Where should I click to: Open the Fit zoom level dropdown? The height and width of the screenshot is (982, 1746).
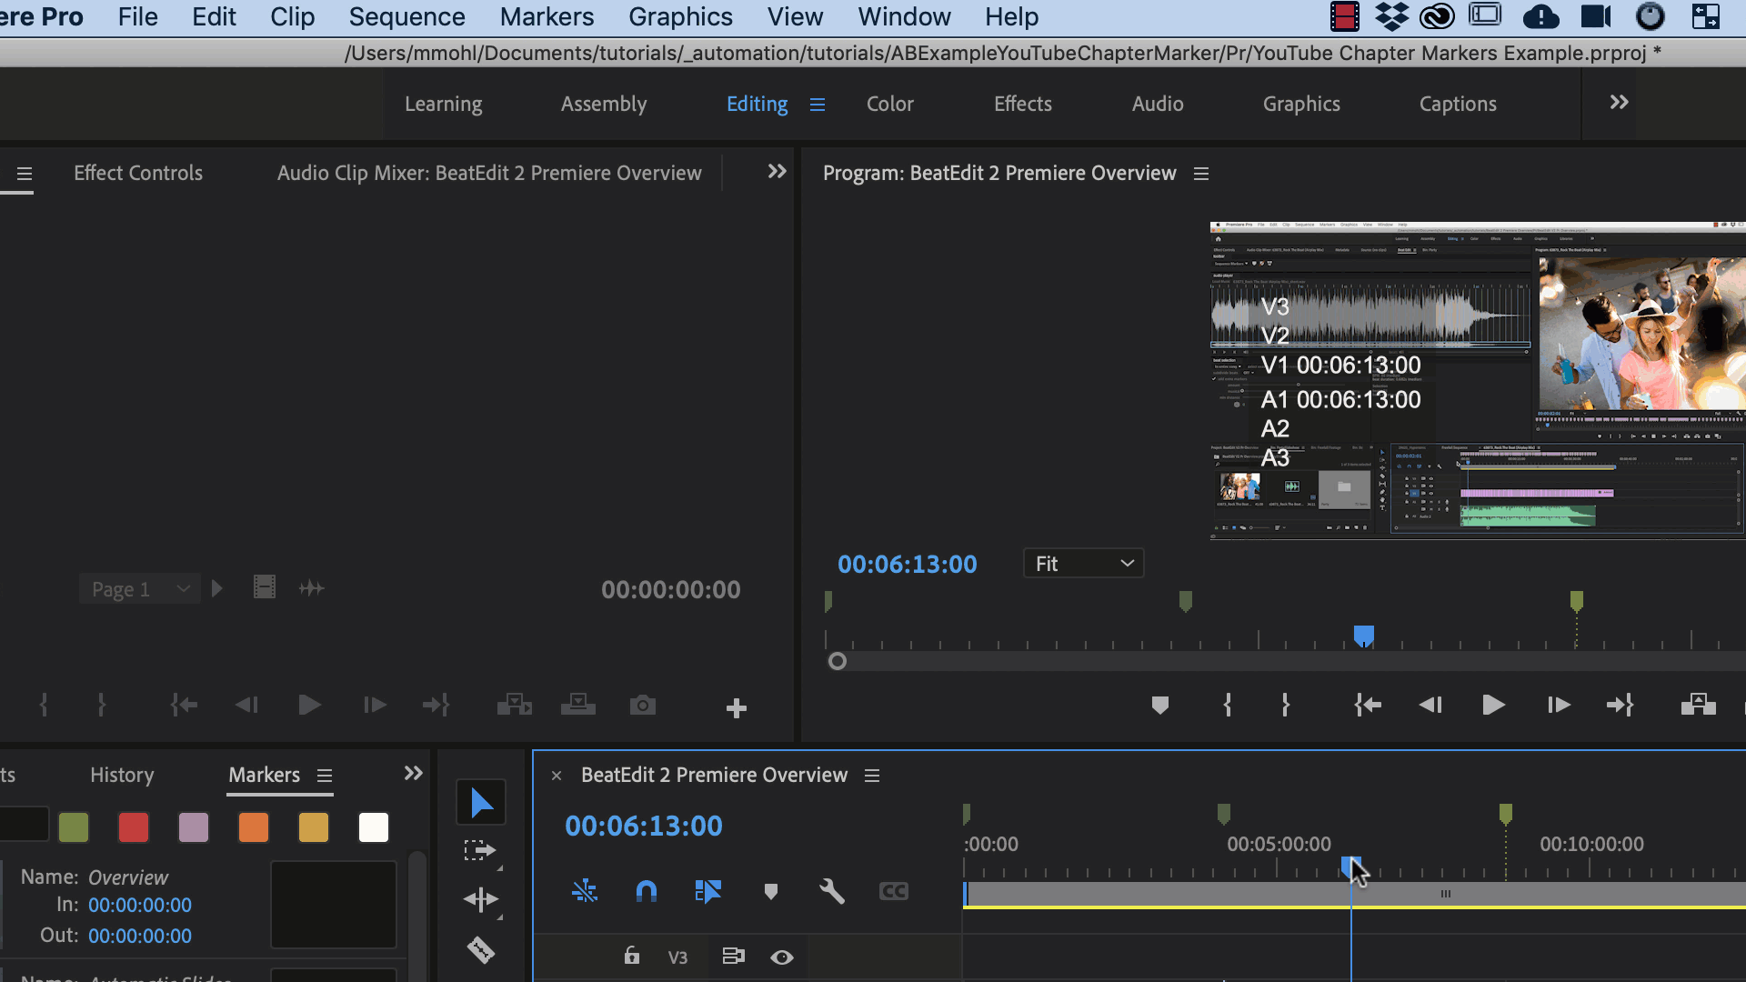[1083, 564]
